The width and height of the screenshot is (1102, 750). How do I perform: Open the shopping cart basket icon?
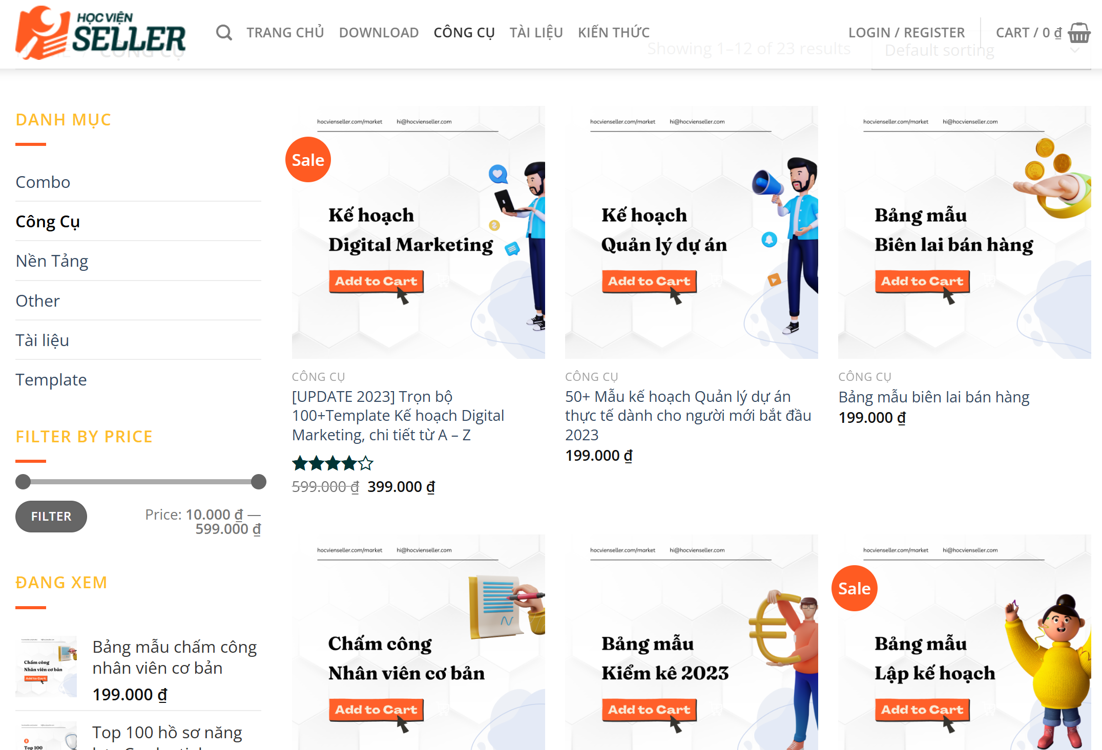click(x=1079, y=33)
